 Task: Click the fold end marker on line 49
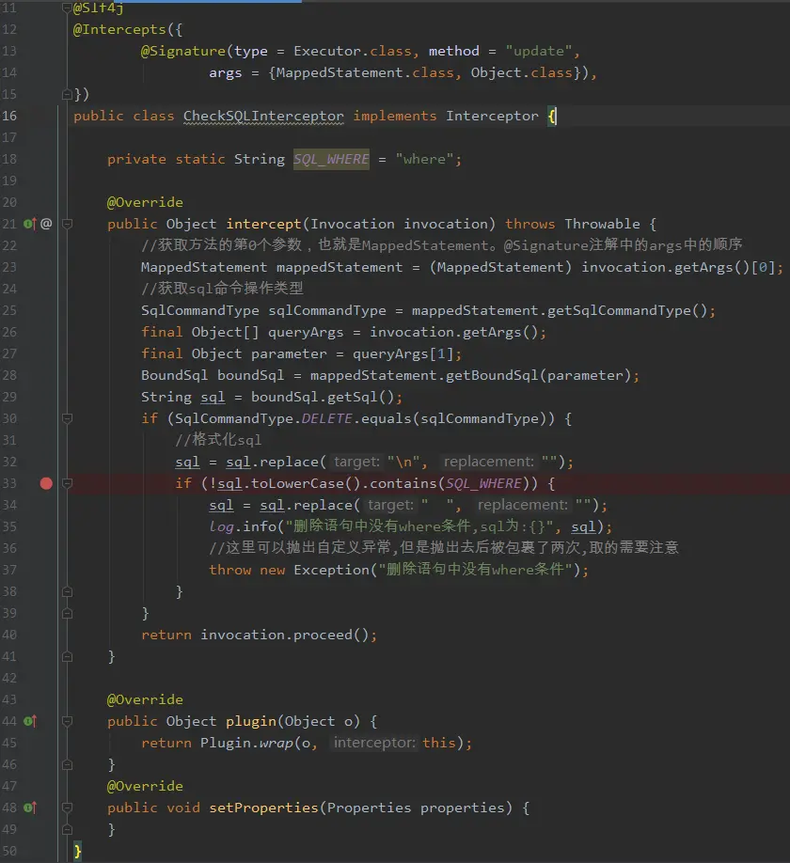coord(67,829)
